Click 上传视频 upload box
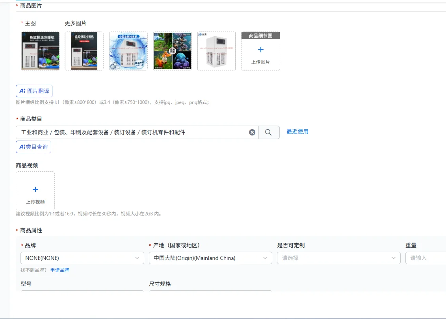 point(35,191)
